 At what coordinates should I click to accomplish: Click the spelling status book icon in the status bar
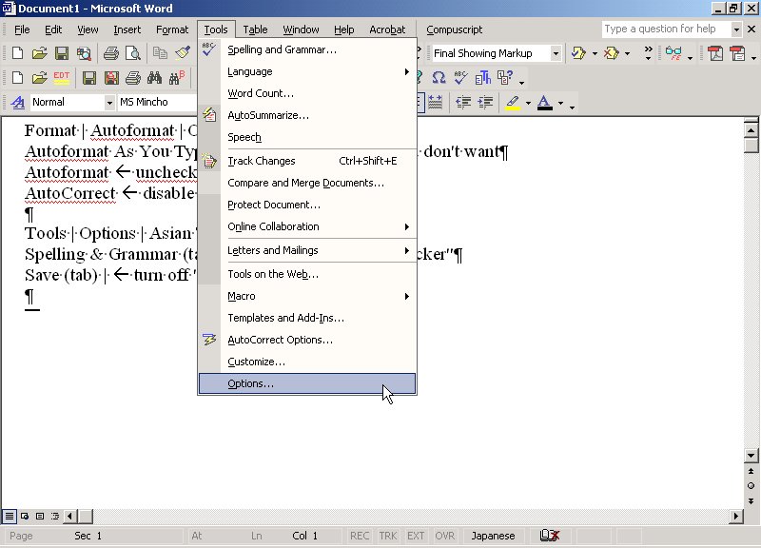coord(549,536)
